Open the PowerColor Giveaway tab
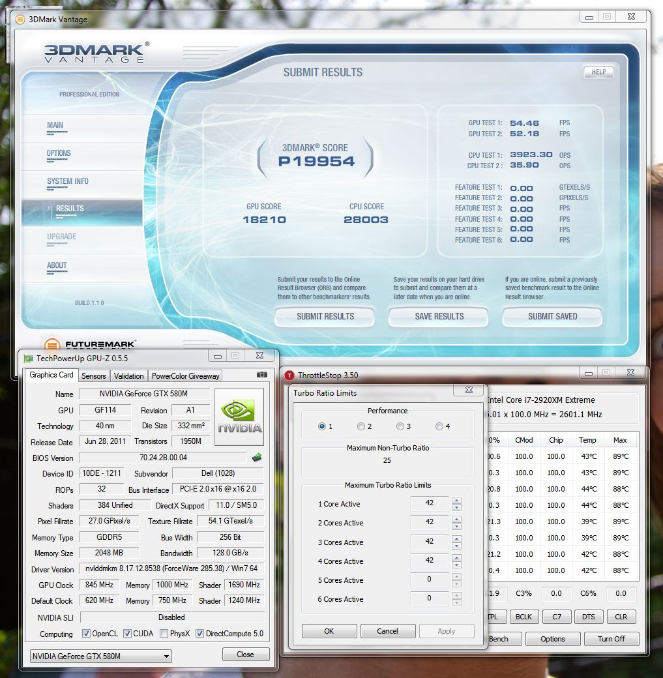Viewport: 663px width, 678px height. click(185, 376)
